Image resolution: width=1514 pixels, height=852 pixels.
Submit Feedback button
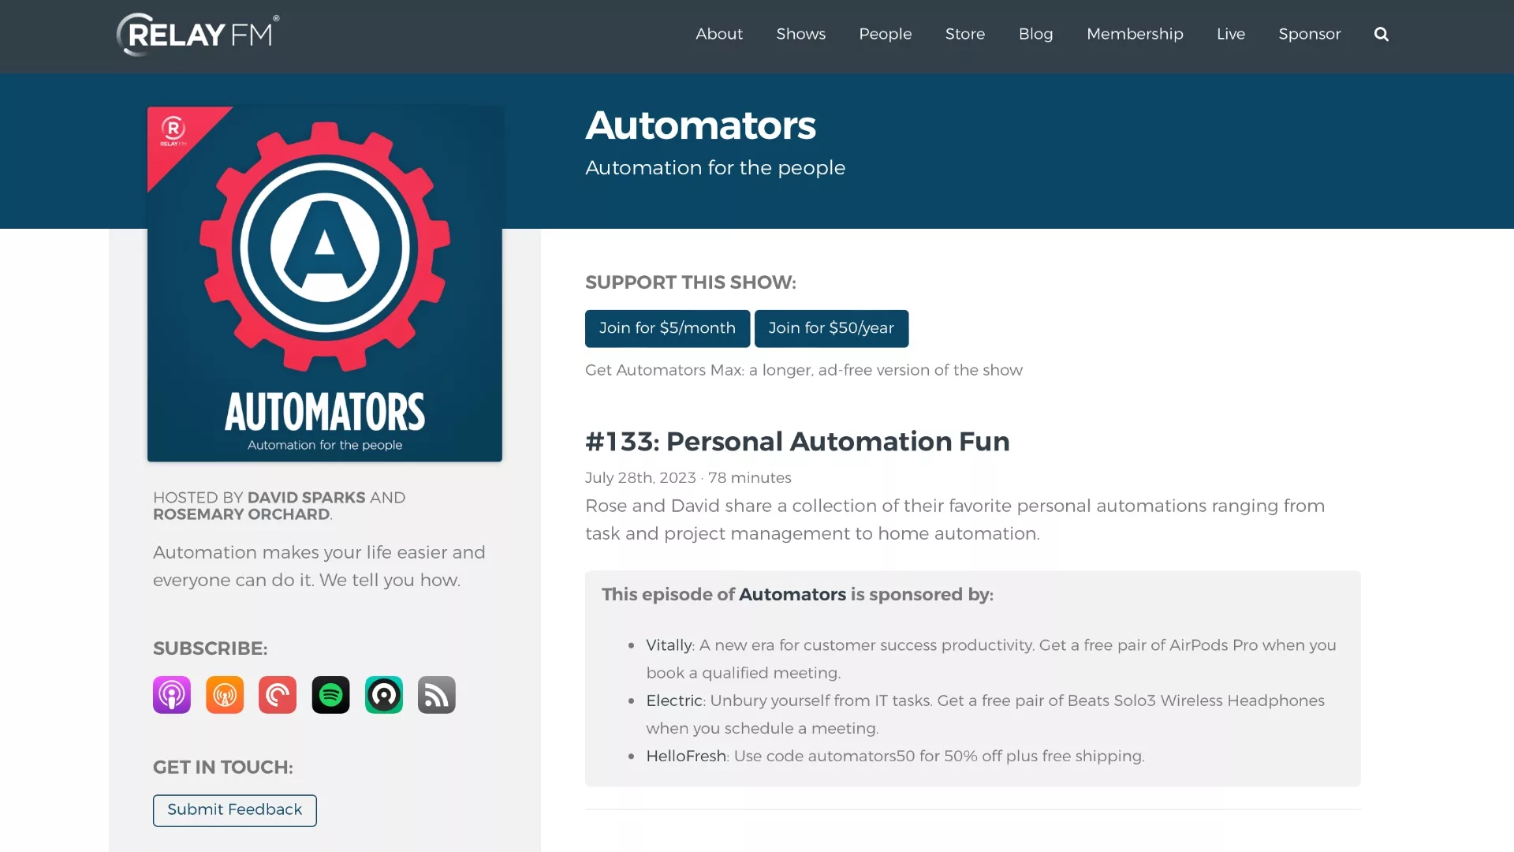click(235, 810)
